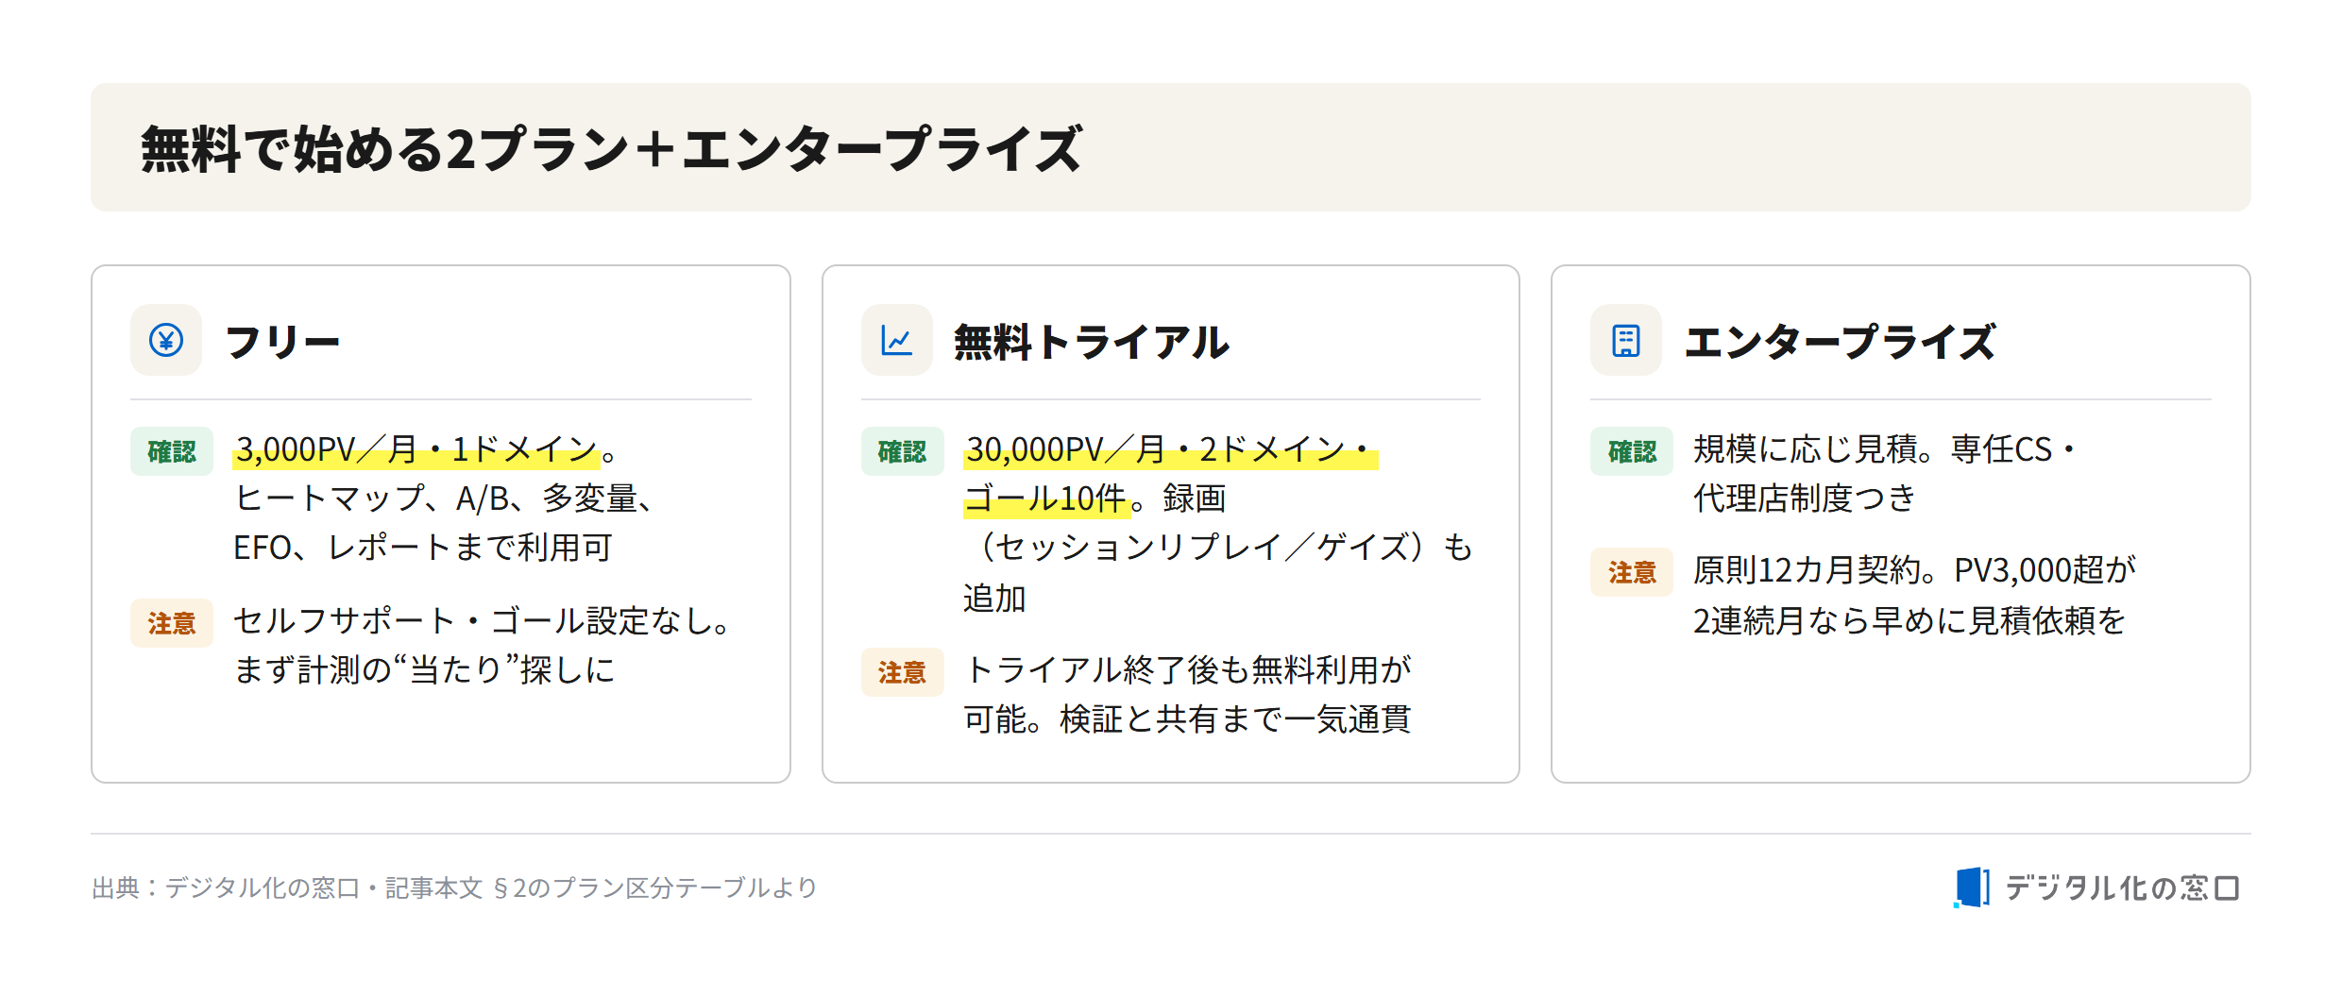Select the フリー plan heading
The height and width of the screenshot is (997, 2342).
click(282, 341)
